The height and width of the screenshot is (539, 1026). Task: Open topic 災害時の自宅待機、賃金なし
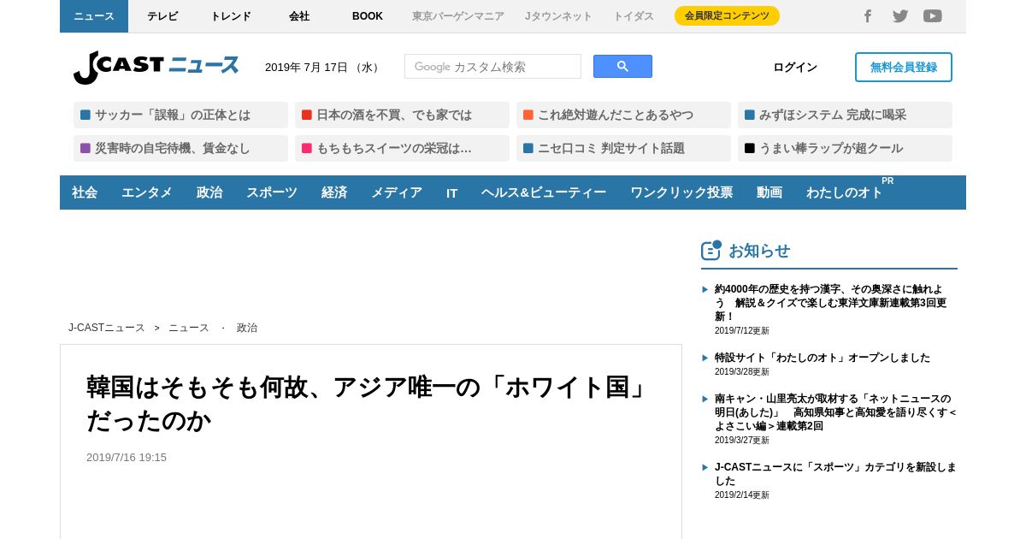click(x=180, y=148)
